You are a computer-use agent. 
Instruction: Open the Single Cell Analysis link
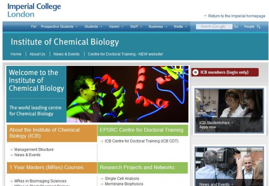(122, 179)
